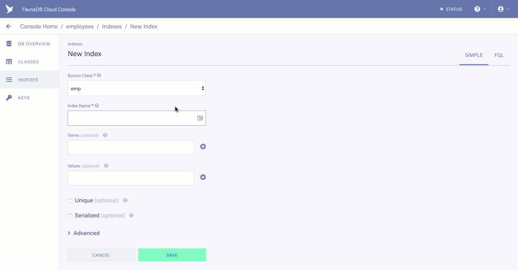518x270 pixels.
Task: Click the DB Overview database icon
Action: pos(9,44)
